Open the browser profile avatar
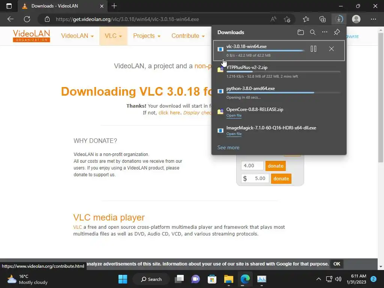The width and height of the screenshot is (384, 288). click(x=356, y=19)
